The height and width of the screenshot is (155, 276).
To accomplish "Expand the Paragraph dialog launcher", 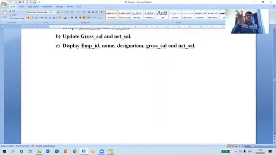I will [x=103, y=22].
